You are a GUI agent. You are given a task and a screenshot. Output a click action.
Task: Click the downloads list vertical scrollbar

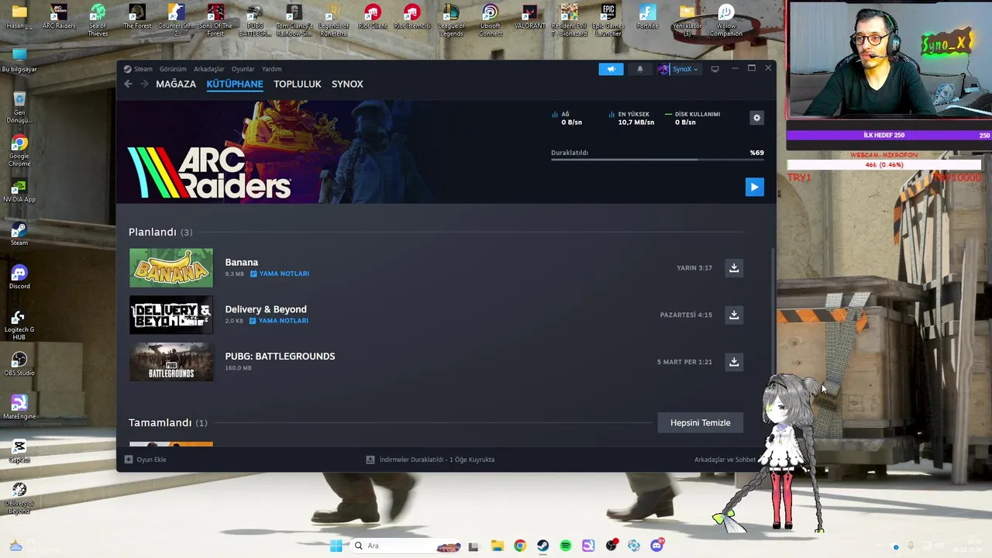point(773,310)
